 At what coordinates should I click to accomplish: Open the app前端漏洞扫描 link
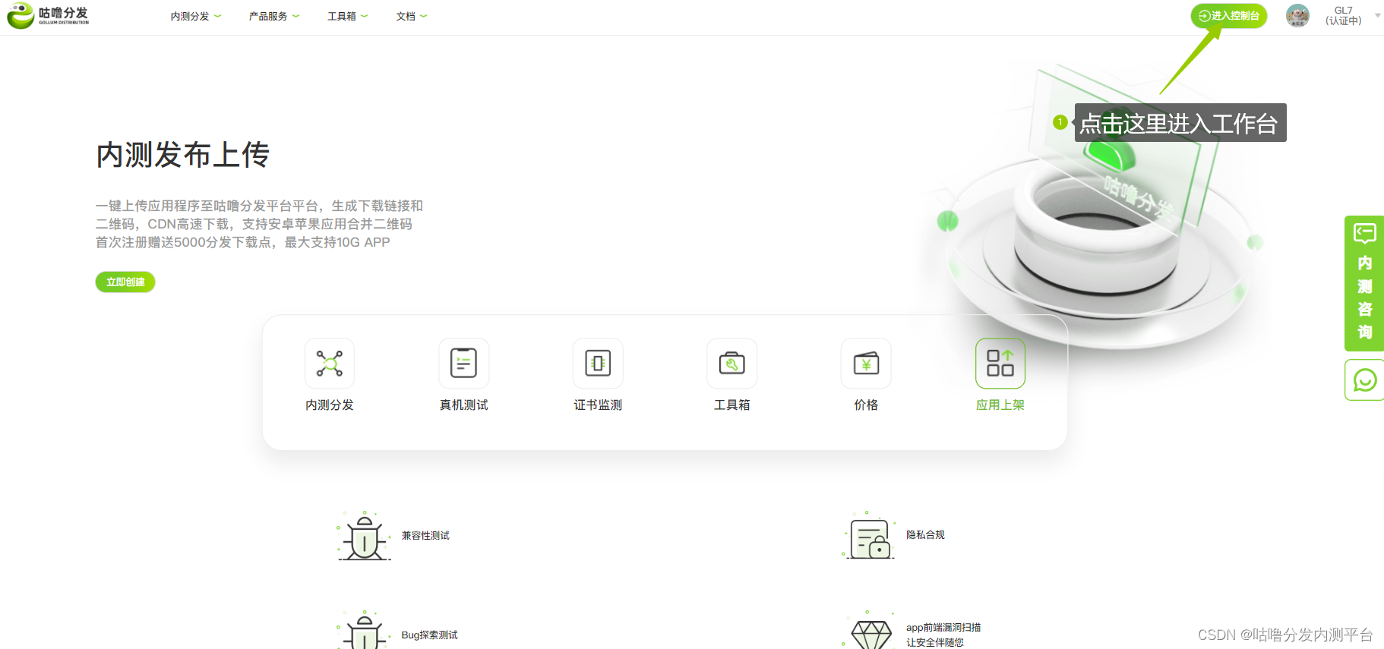[943, 628]
